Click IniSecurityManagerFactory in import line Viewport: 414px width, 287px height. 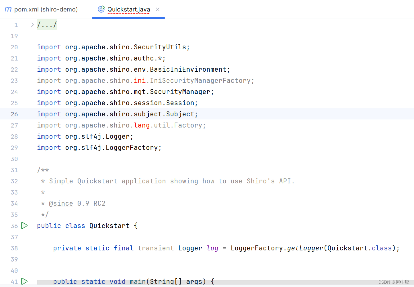200,81
